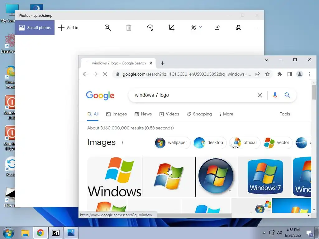
Task: Filter images by wallpaper chip
Action: pos(172,143)
